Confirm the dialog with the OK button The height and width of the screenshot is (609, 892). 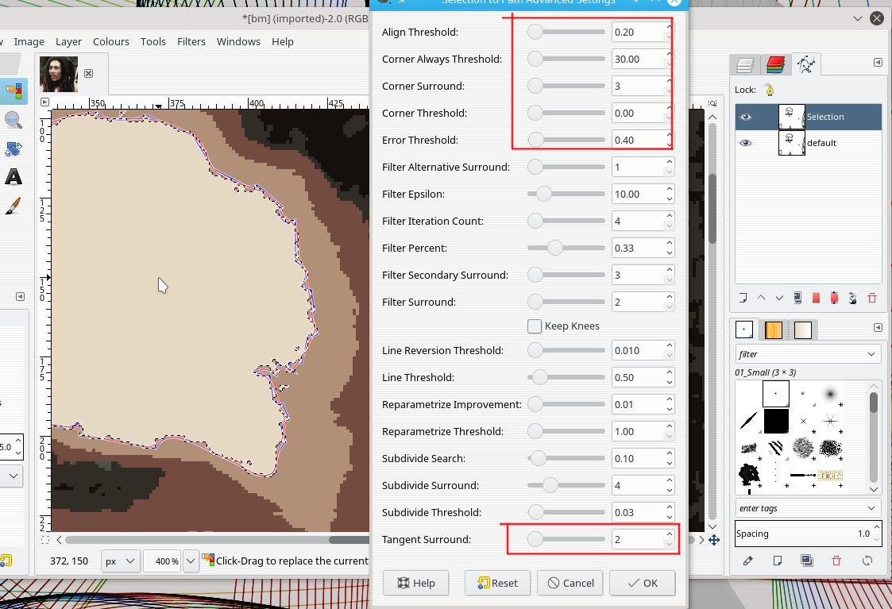[x=642, y=583]
